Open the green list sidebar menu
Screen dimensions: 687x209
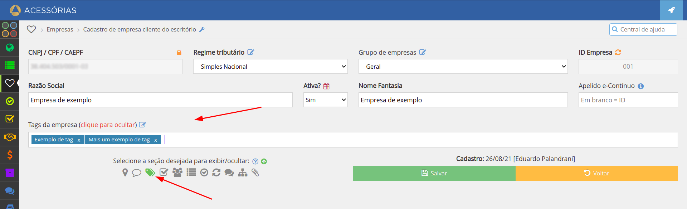10,65
